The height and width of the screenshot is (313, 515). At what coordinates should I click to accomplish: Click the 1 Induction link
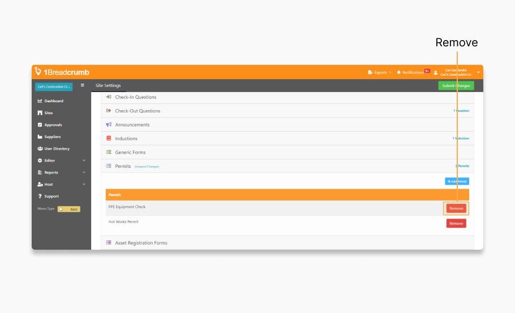tap(461, 138)
